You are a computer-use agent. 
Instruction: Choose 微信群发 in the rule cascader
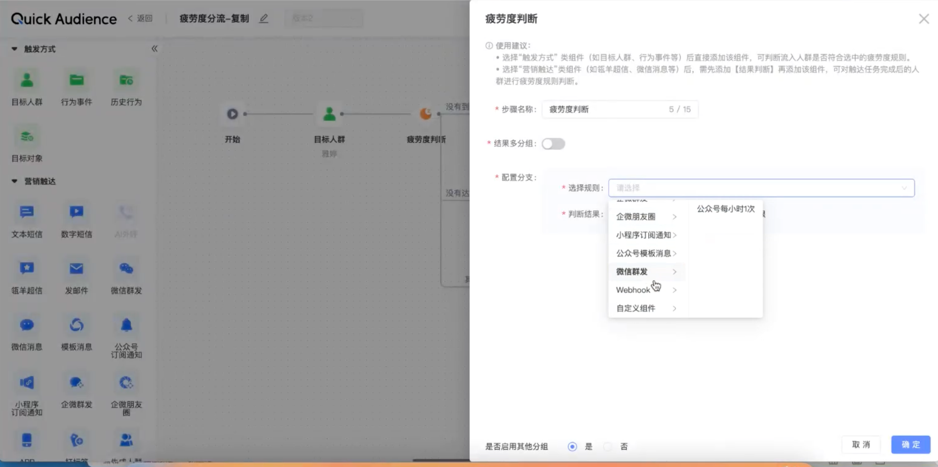click(647, 272)
